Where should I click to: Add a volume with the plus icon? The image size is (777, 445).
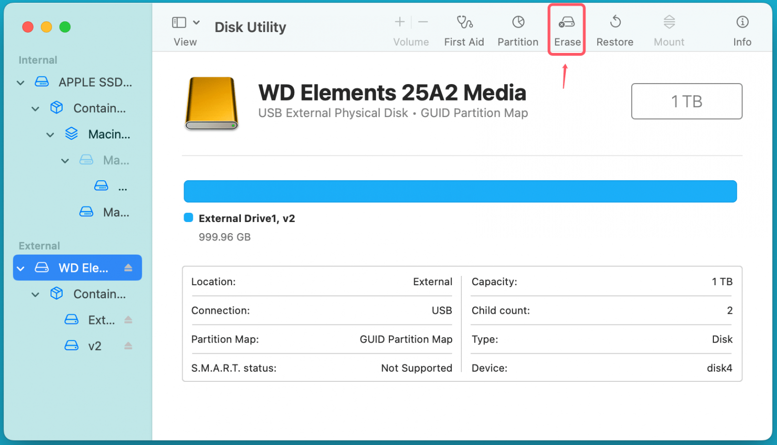point(400,22)
